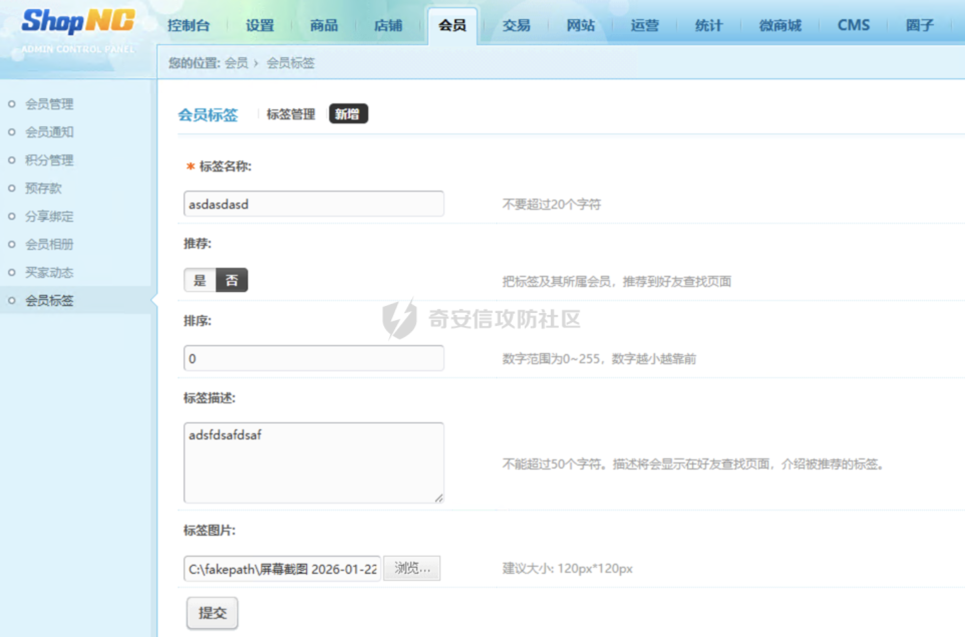Toggle recommend option to 是
Screen dimensions: 965x637
click(x=200, y=280)
